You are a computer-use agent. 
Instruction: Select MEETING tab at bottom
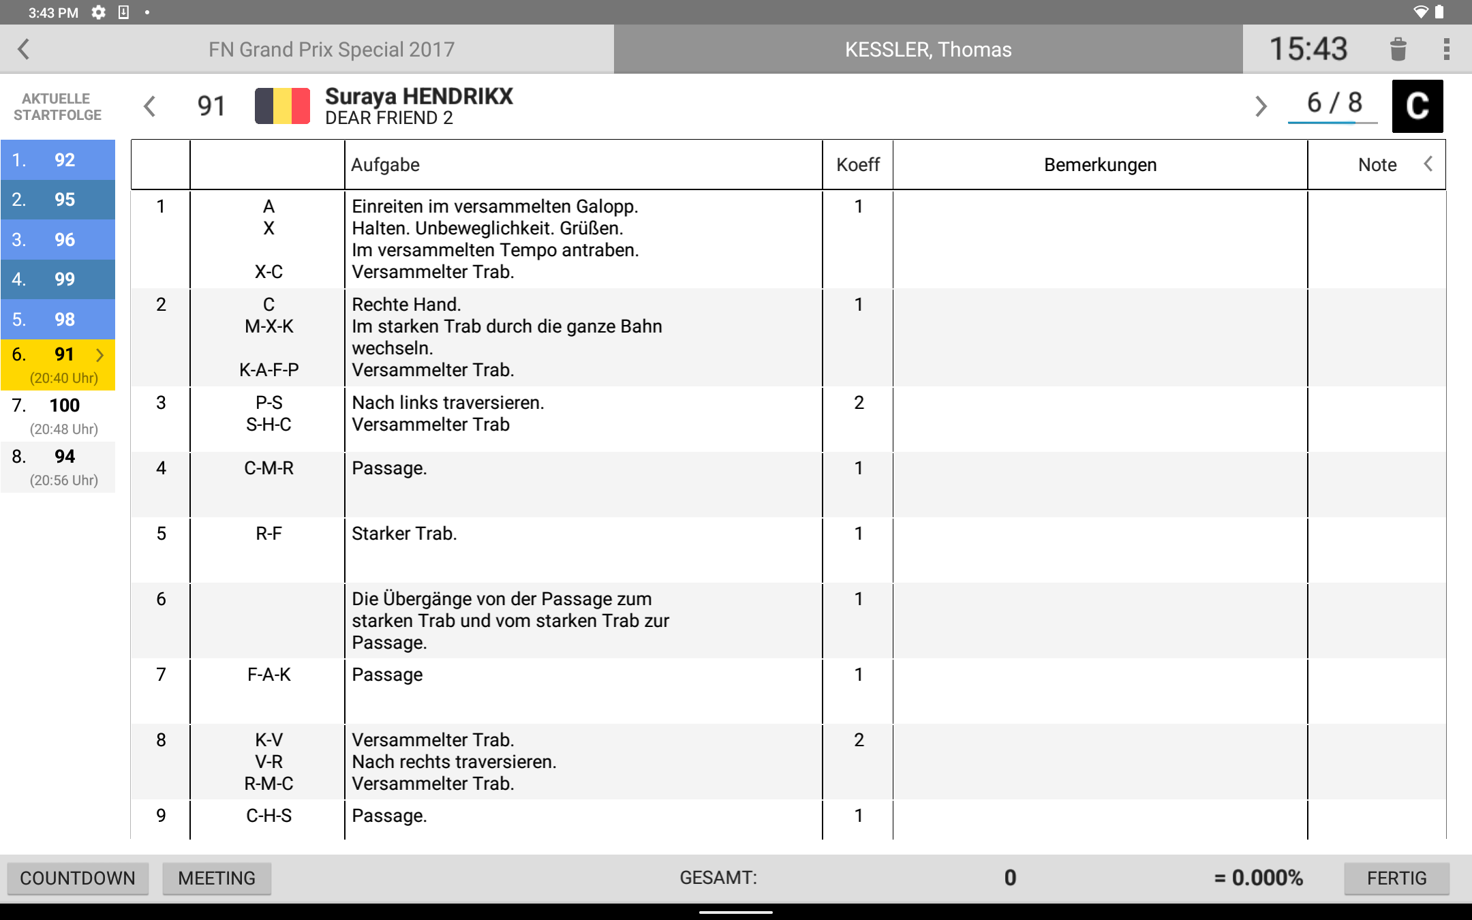click(216, 876)
